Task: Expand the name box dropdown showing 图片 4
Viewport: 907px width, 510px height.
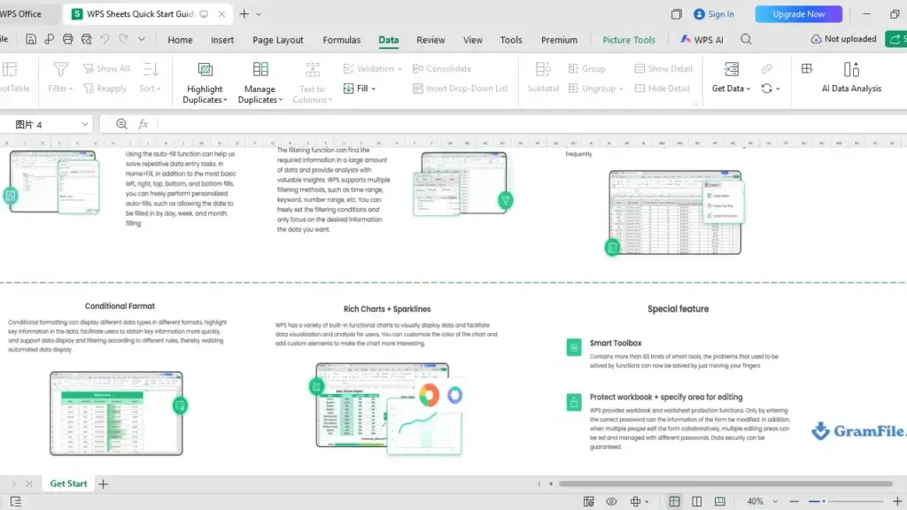Action: 85,124
